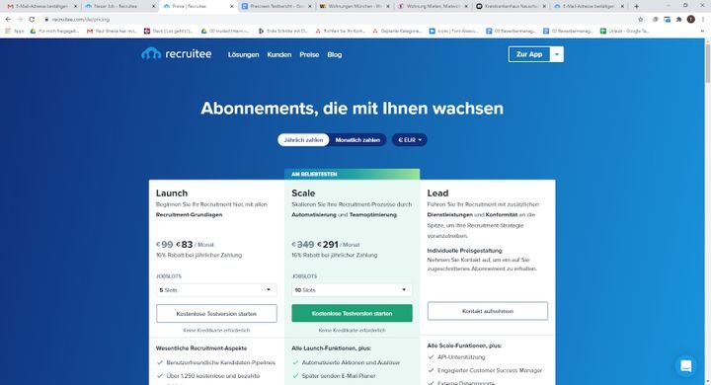
Task: Click the padlock site info icon
Action: (46, 19)
